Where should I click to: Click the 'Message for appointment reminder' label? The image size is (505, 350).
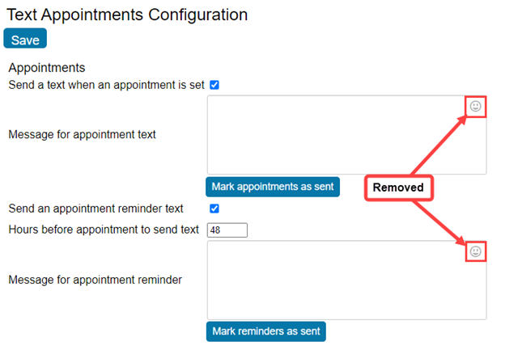(95, 280)
